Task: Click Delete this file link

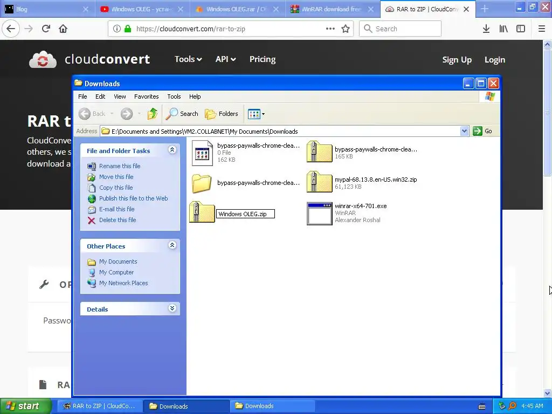Action: click(118, 220)
